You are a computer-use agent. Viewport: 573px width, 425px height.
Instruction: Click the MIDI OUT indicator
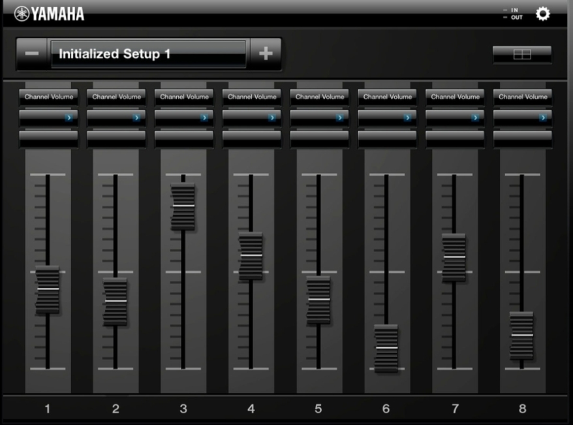[513, 17]
